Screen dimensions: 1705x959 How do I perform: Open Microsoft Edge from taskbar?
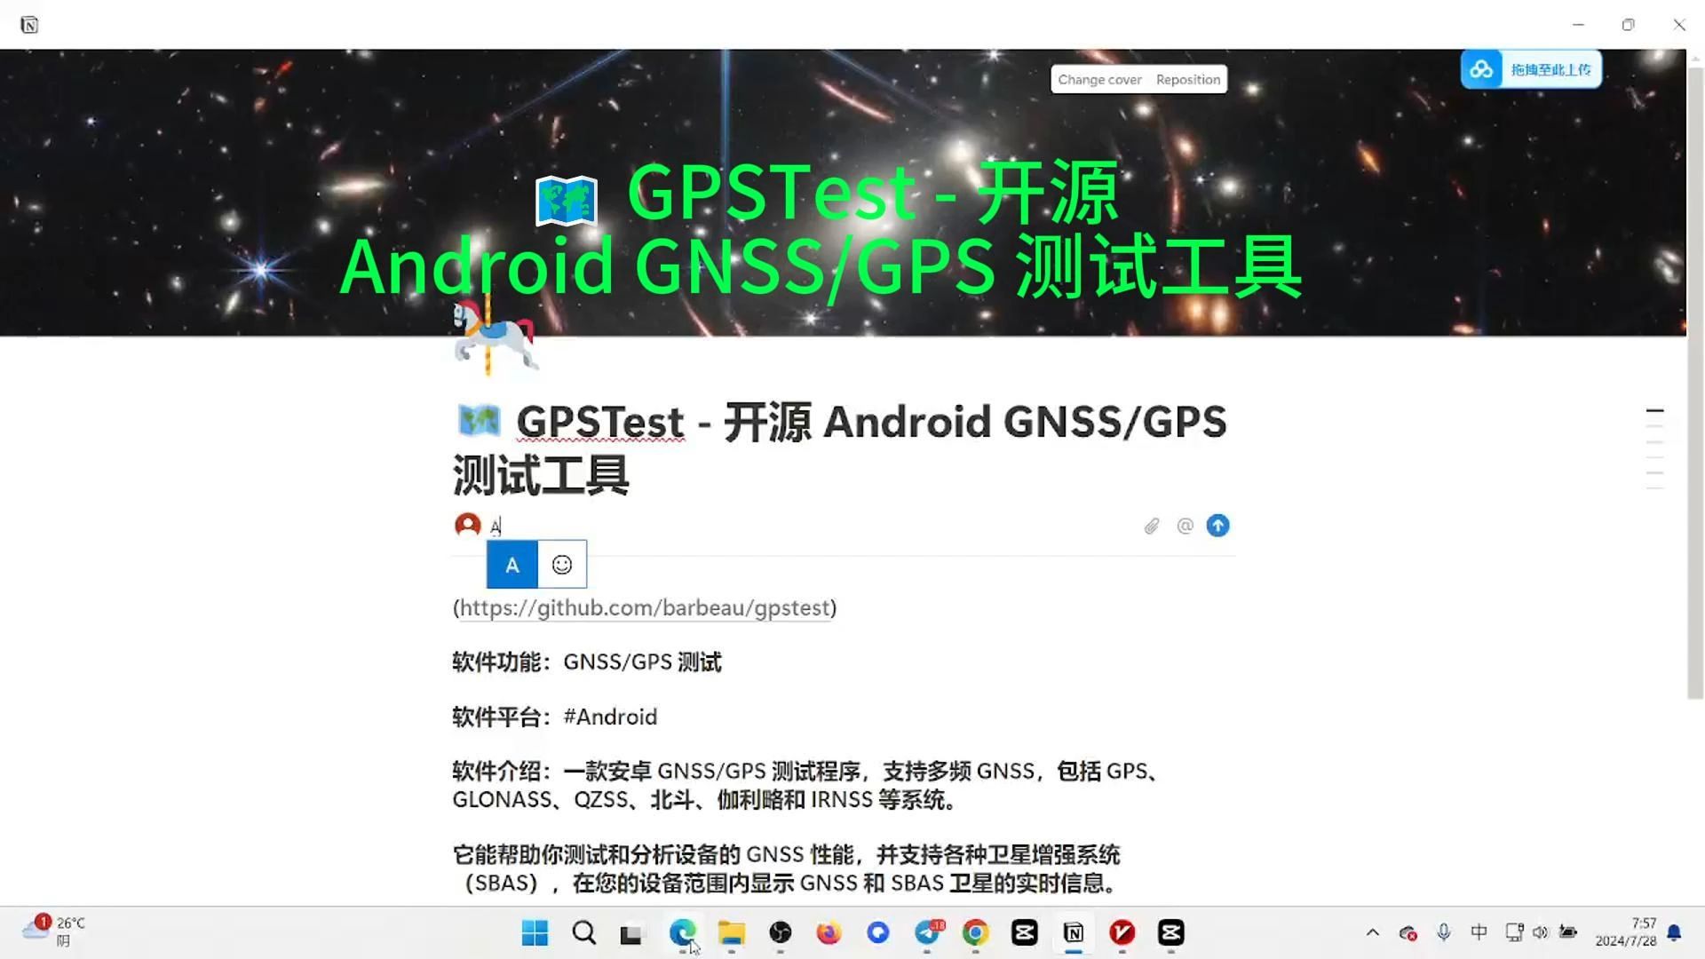coord(682,933)
